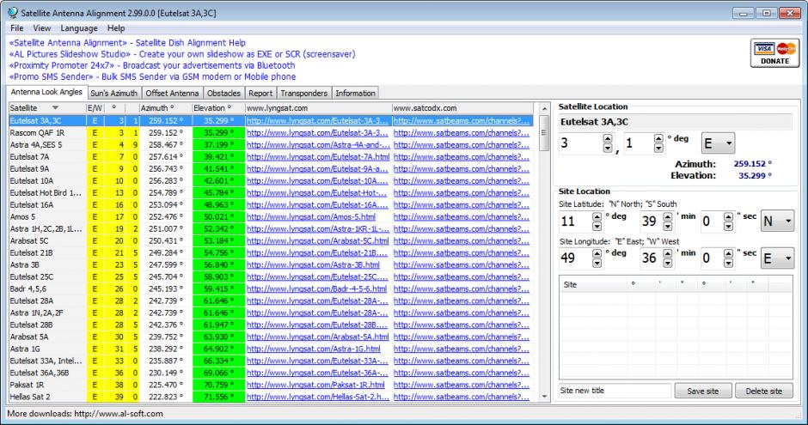Open satbeams link for Astra 3B row
Image resolution: width=808 pixels, height=425 pixels.
(462, 265)
